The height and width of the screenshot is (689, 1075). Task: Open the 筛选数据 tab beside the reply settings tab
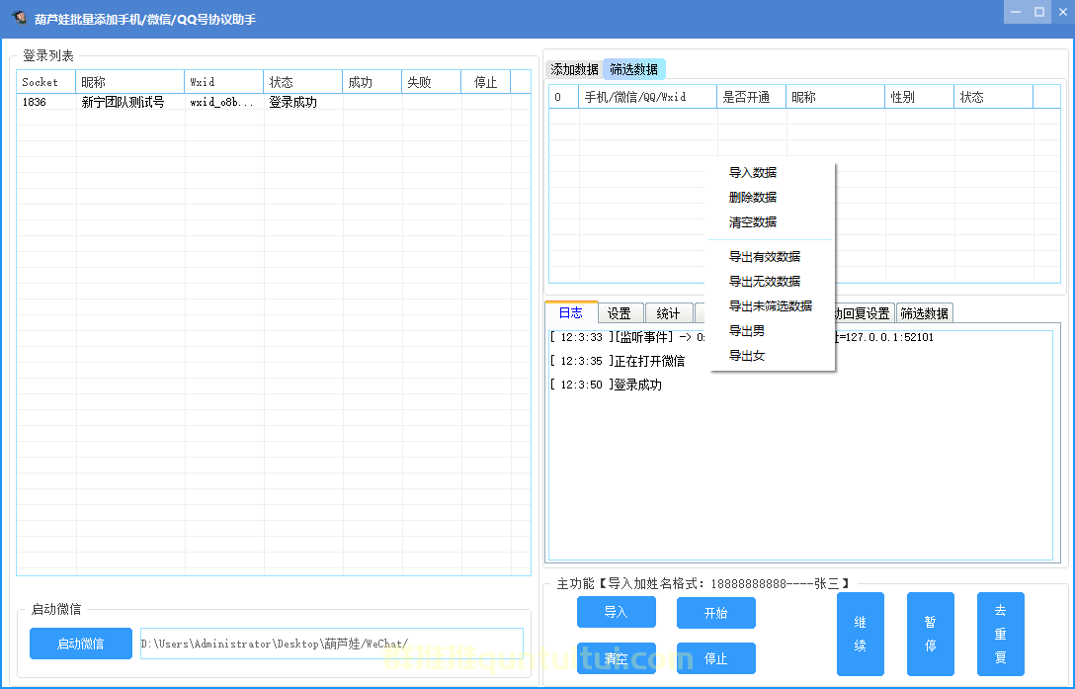coord(924,313)
